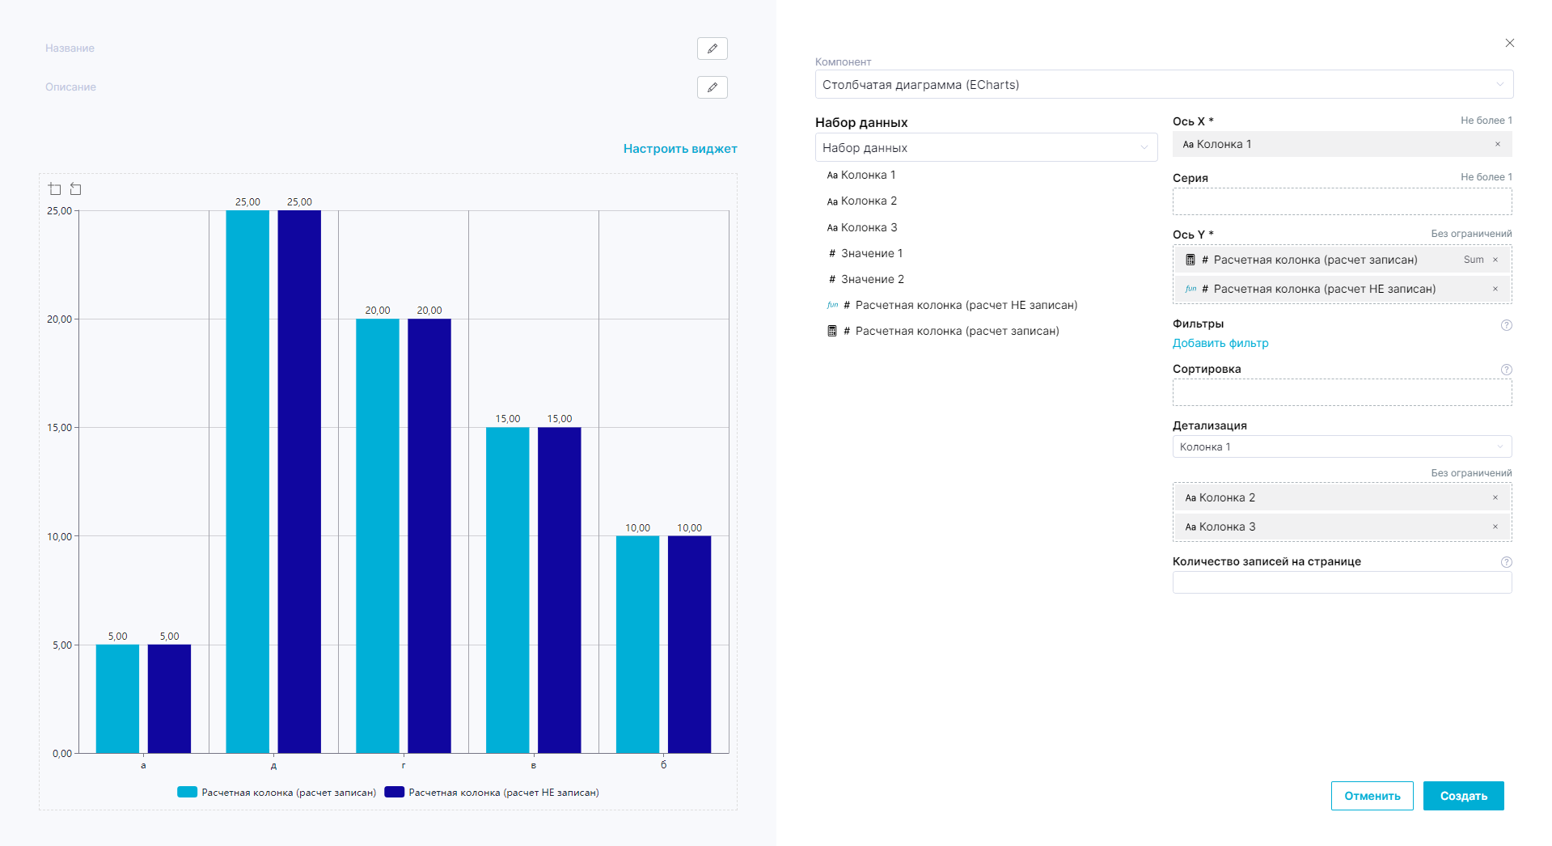1552x846 pixels.
Task: Remove Колонка 3 from Детализация list
Action: pos(1495,527)
